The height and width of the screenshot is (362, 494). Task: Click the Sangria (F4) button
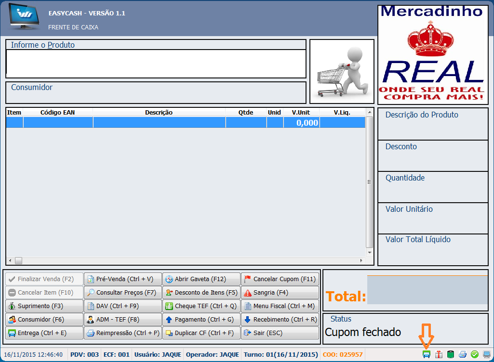(280, 293)
